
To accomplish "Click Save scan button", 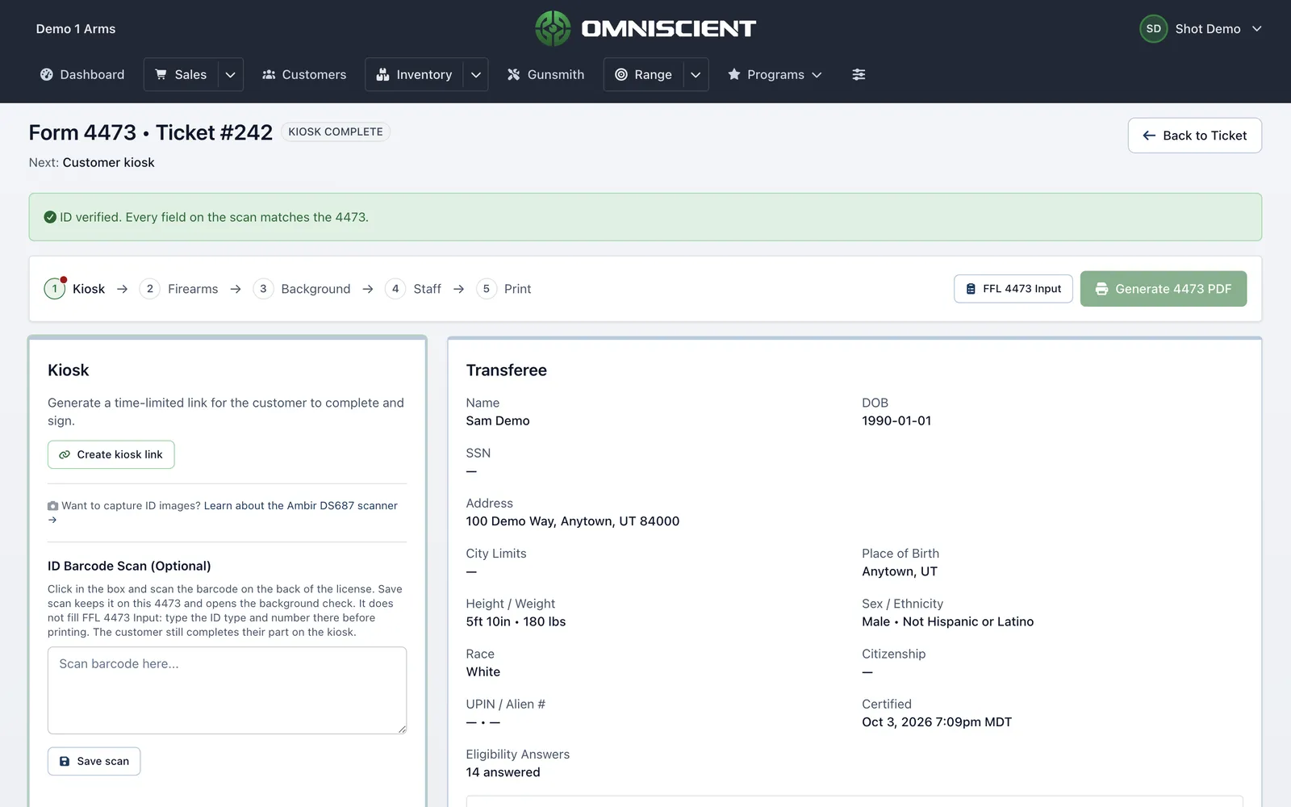I will coord(94,761).
